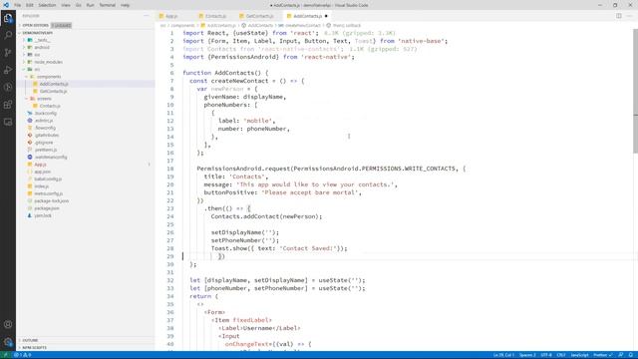Collapse the DEMONATIVEAPI project root

(x=38, y=33)
